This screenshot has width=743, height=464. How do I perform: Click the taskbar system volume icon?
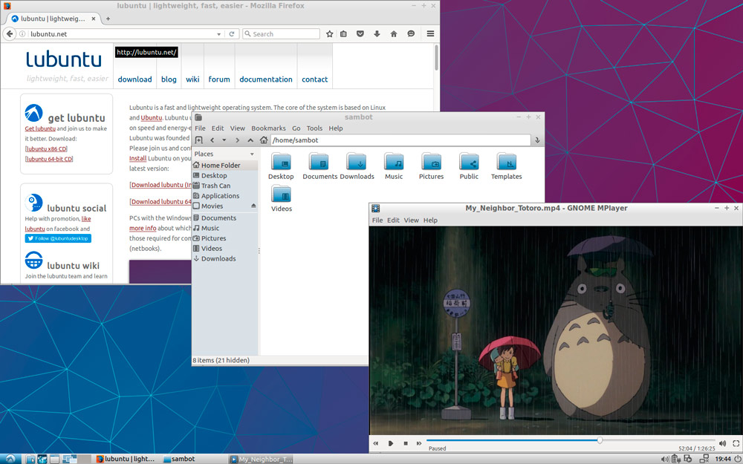[x=665, y=459]
